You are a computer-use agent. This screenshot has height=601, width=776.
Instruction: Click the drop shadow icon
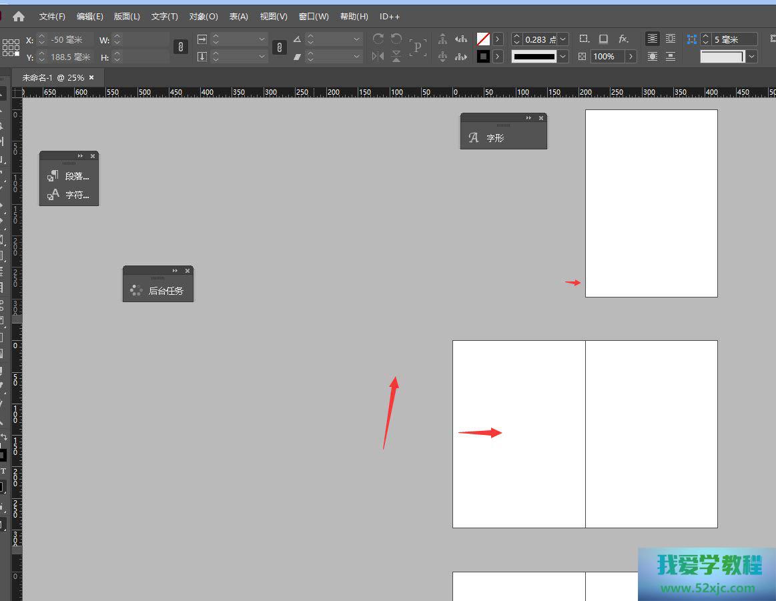(x=603, y=39)
